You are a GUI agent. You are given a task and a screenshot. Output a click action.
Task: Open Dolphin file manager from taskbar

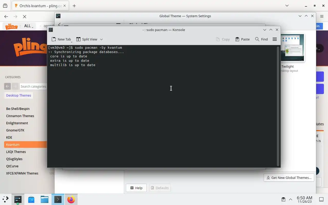click(45, 199)
